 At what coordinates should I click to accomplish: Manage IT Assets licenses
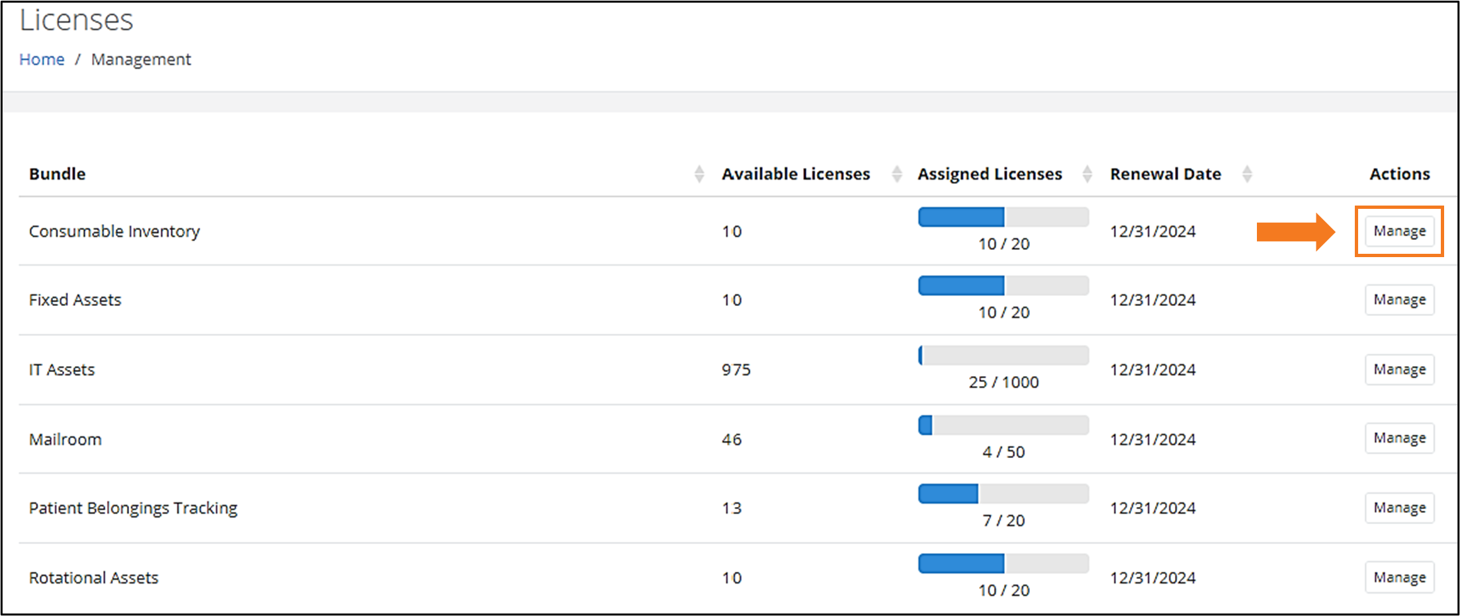(1399, 369)
